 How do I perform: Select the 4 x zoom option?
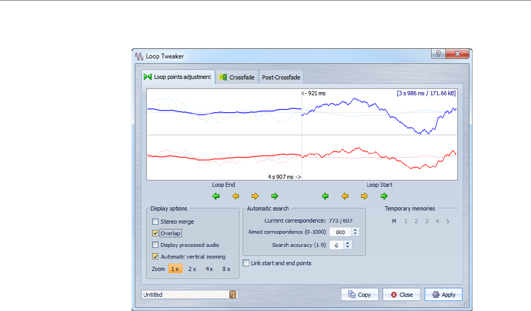pyautogui.click(x=209, y=269)
